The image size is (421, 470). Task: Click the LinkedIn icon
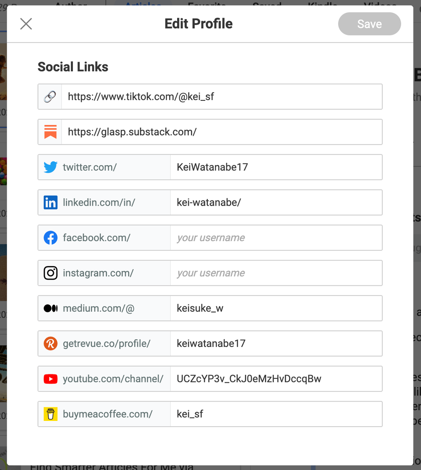(x=50, y=203)
